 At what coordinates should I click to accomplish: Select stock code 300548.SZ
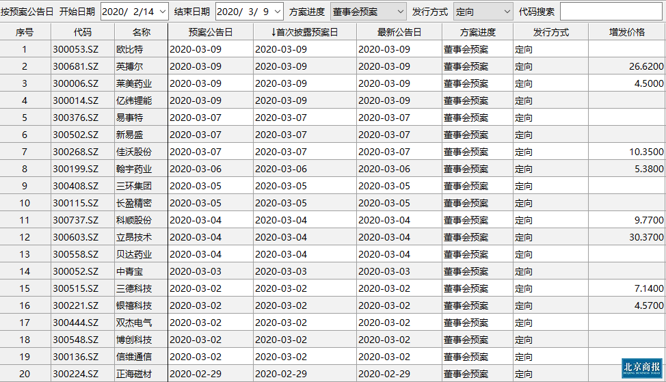[76, 340]
